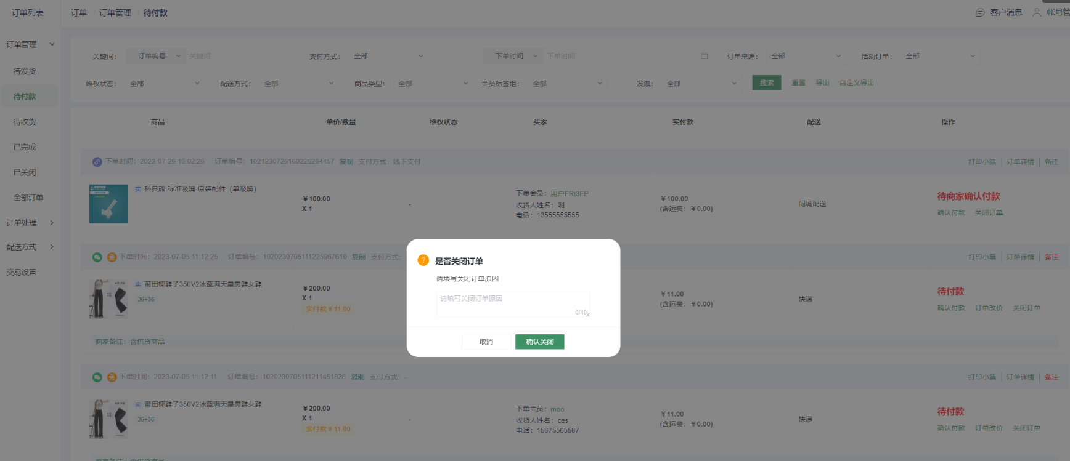Click orange icon of order 1020230705111211451826
Screen dimensions: 1070x461
click(112, 377)
